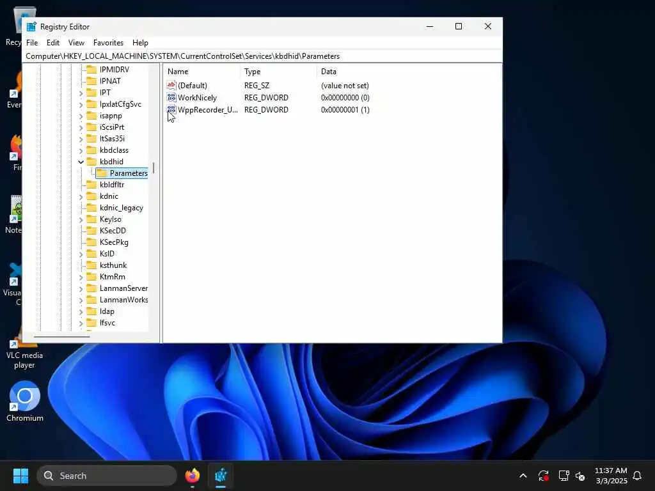Select the isapnp folder icon
The height and width of the screenshot is (491, 655).
tap(91, 116)
